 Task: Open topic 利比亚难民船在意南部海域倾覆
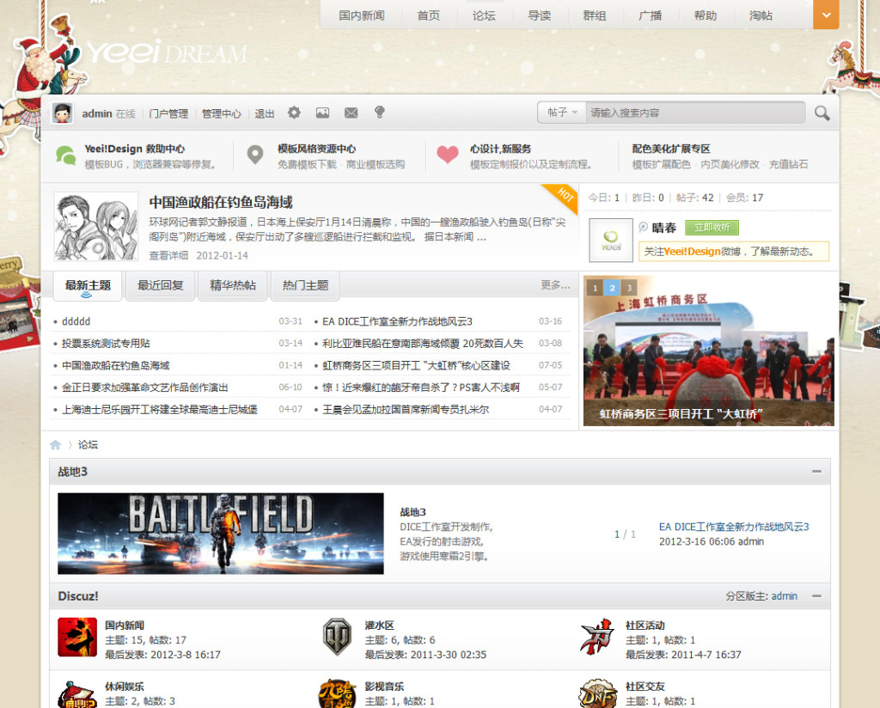point(423,344)
